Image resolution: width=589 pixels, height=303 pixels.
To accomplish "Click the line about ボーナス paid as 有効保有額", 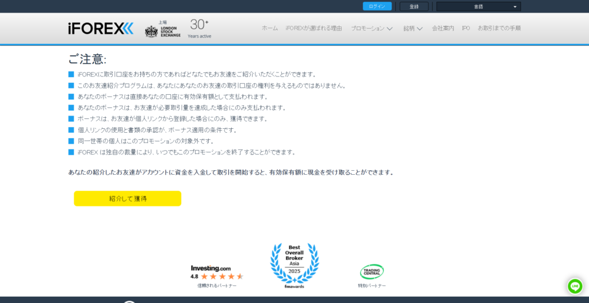I will click(173, 97).
